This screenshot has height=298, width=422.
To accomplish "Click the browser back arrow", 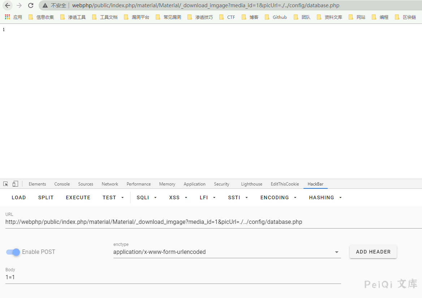I will pyautogui.click(x=8, y=5).
